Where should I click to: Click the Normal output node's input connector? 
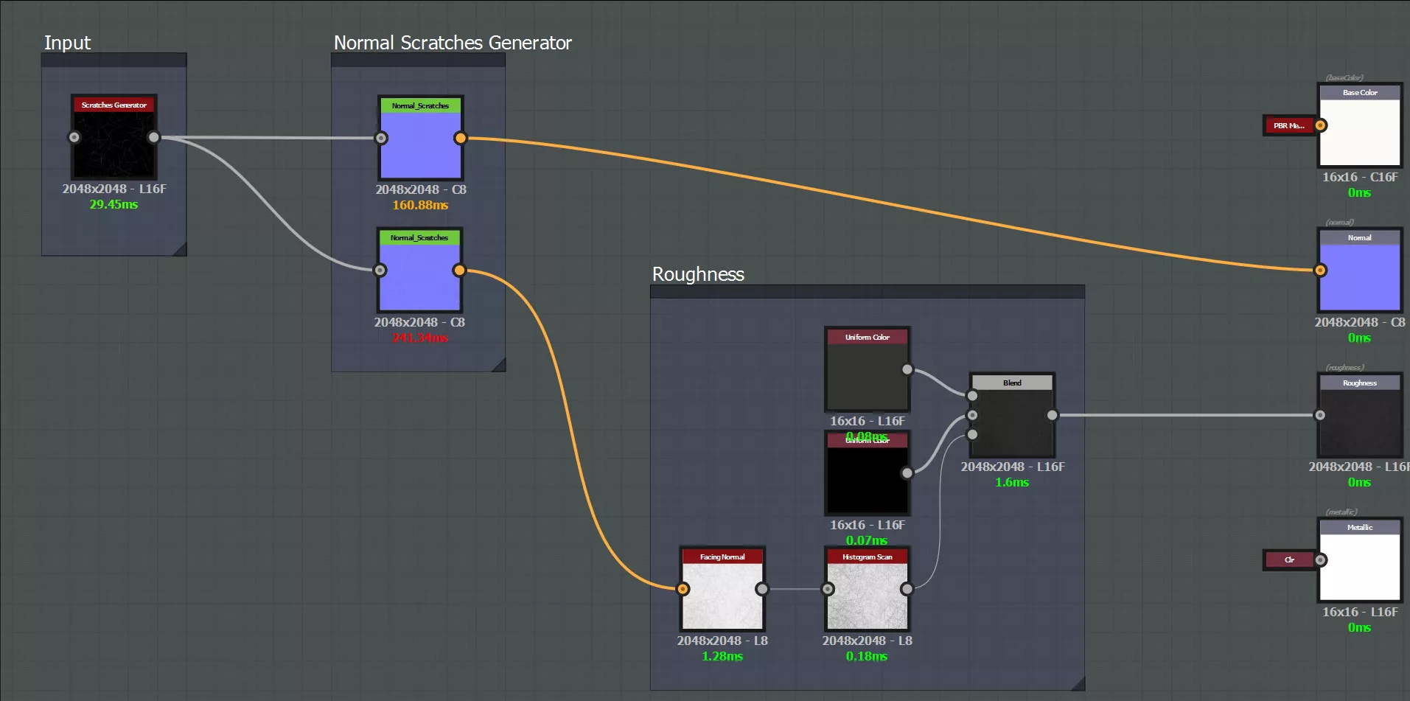pyautogui.click(x=1320, y=271)
